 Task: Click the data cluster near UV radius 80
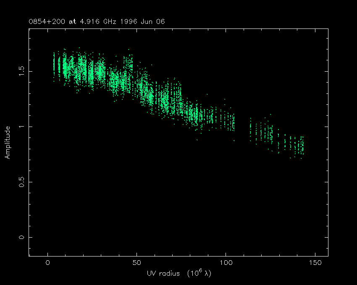pyautogui.click(x=190, y=114)
